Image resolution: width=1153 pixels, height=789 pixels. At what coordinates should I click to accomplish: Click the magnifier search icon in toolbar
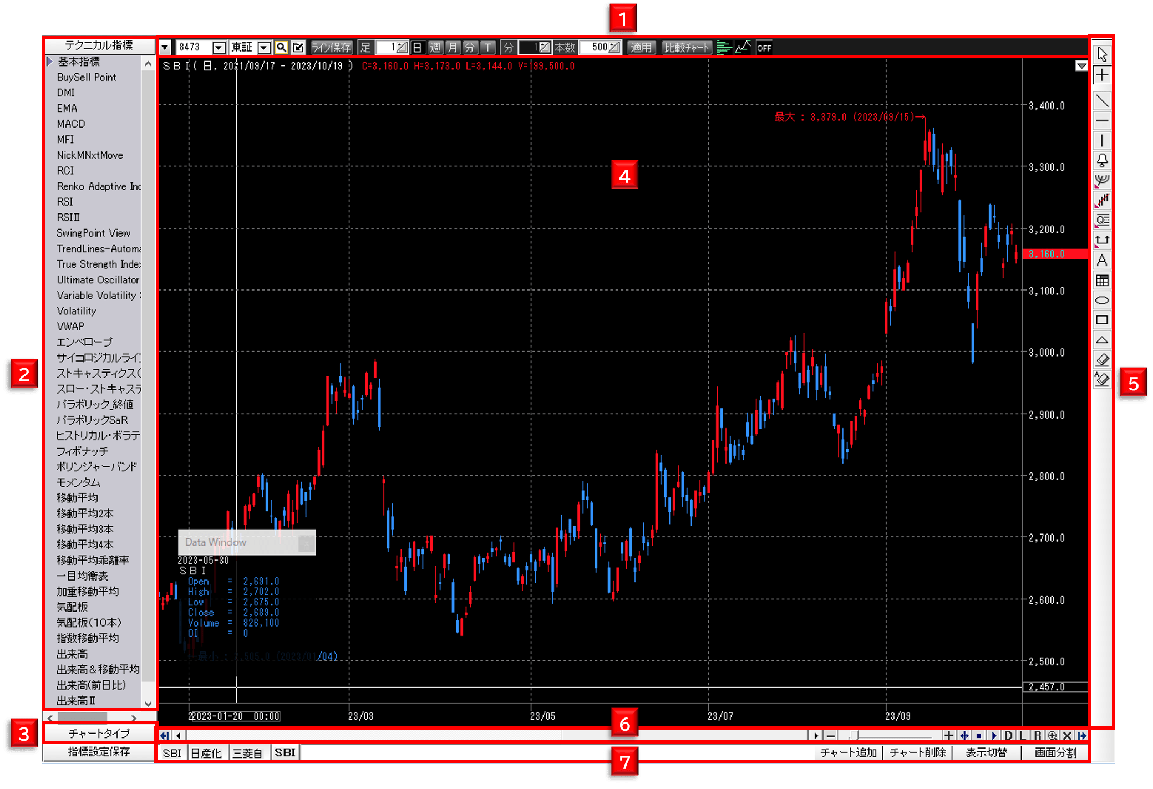(x=281, y=48)
